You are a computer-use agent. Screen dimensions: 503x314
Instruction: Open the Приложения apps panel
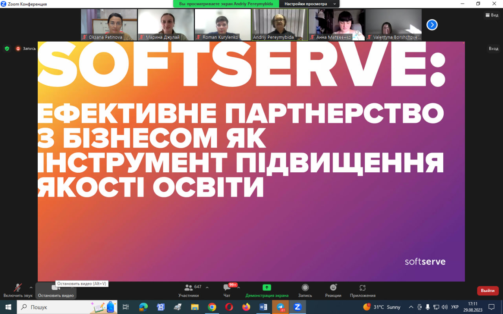tap(363, 290)
